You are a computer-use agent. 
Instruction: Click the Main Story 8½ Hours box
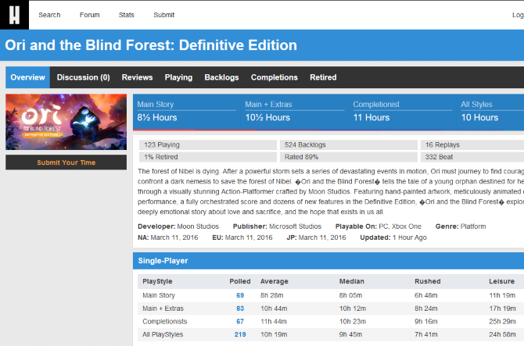pos(186,112)
